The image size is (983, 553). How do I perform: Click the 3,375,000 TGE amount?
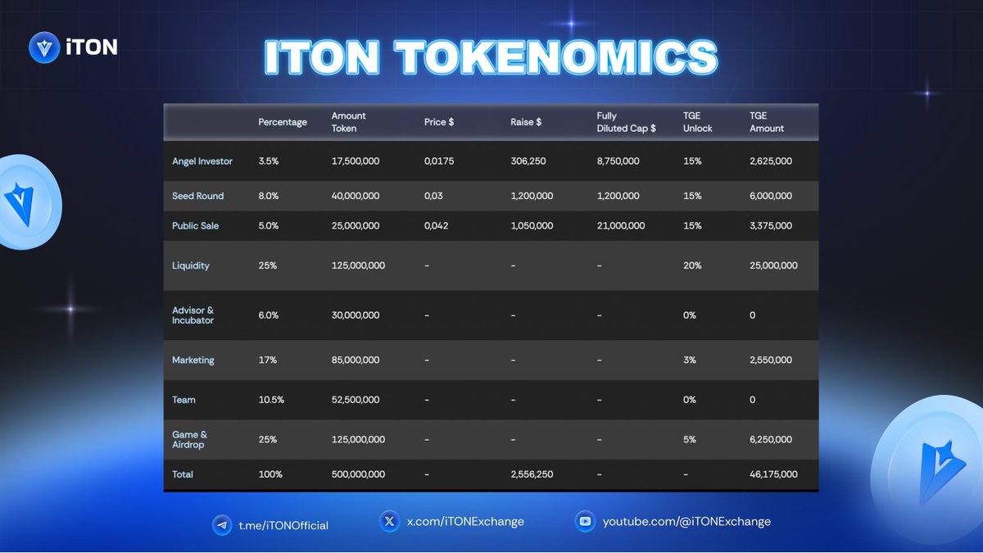(x=771, y=225)
